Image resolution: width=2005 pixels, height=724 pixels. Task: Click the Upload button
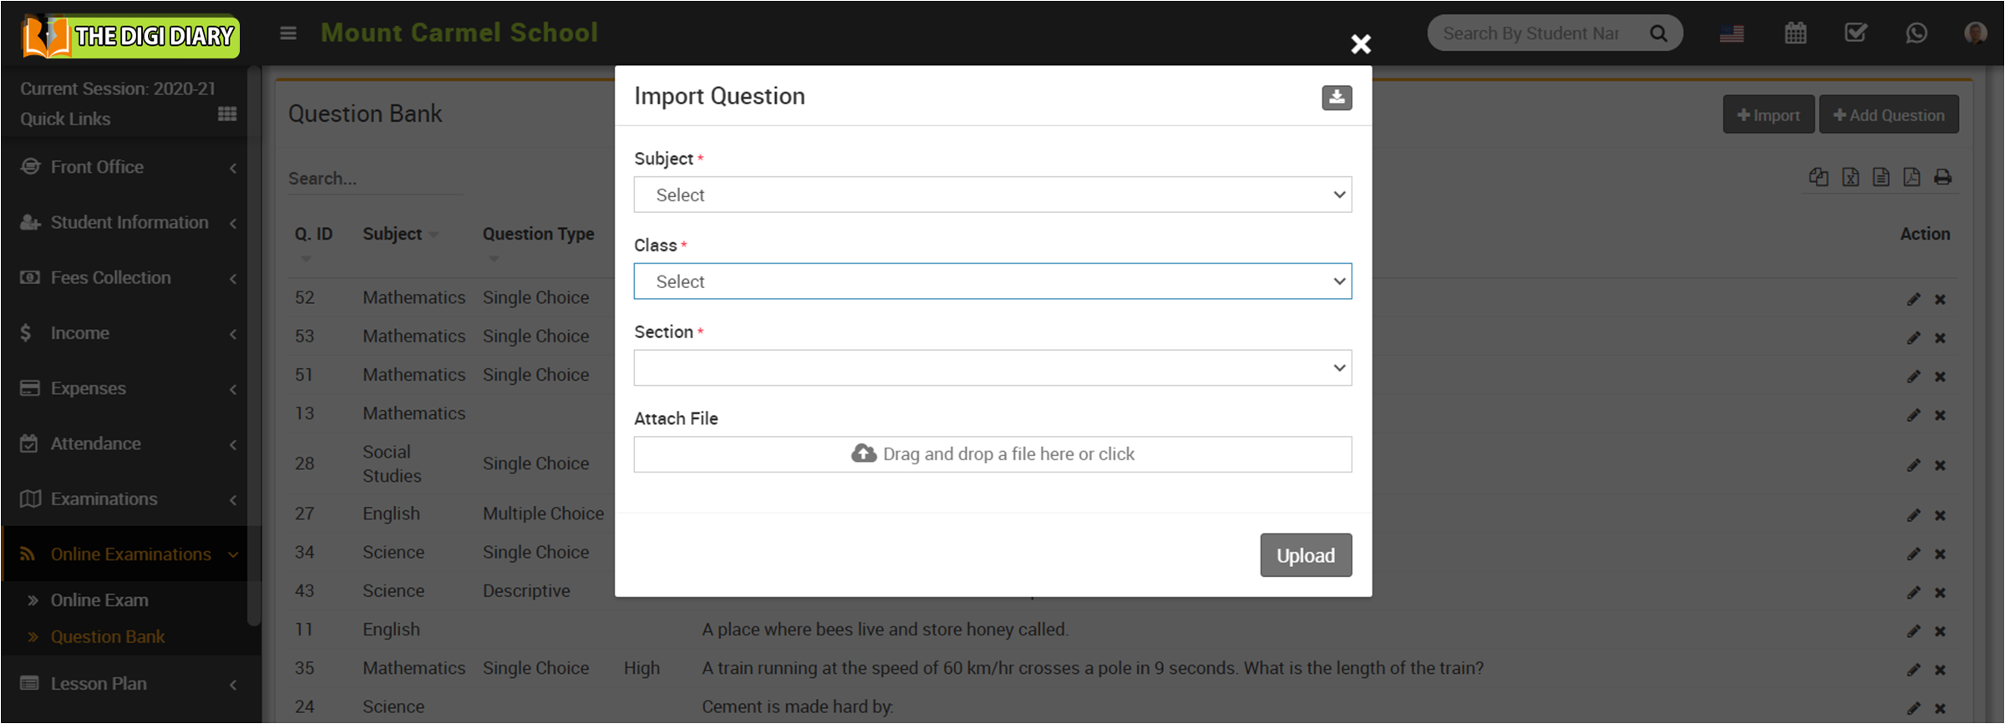[1305, 555]
